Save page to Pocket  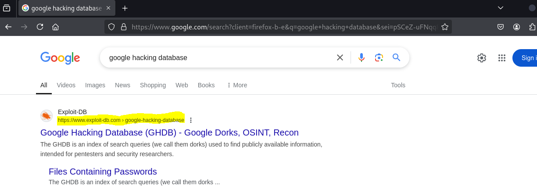point(500,27)
